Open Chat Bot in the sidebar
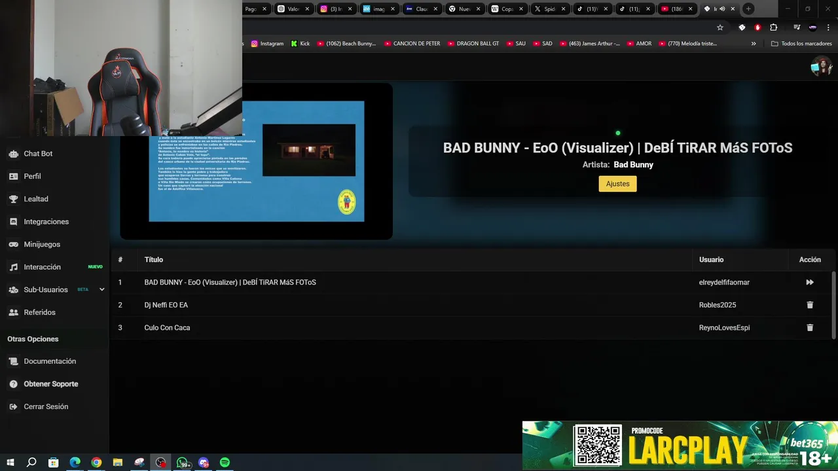The height and width of the screenshot is (471, 838). 38,154
